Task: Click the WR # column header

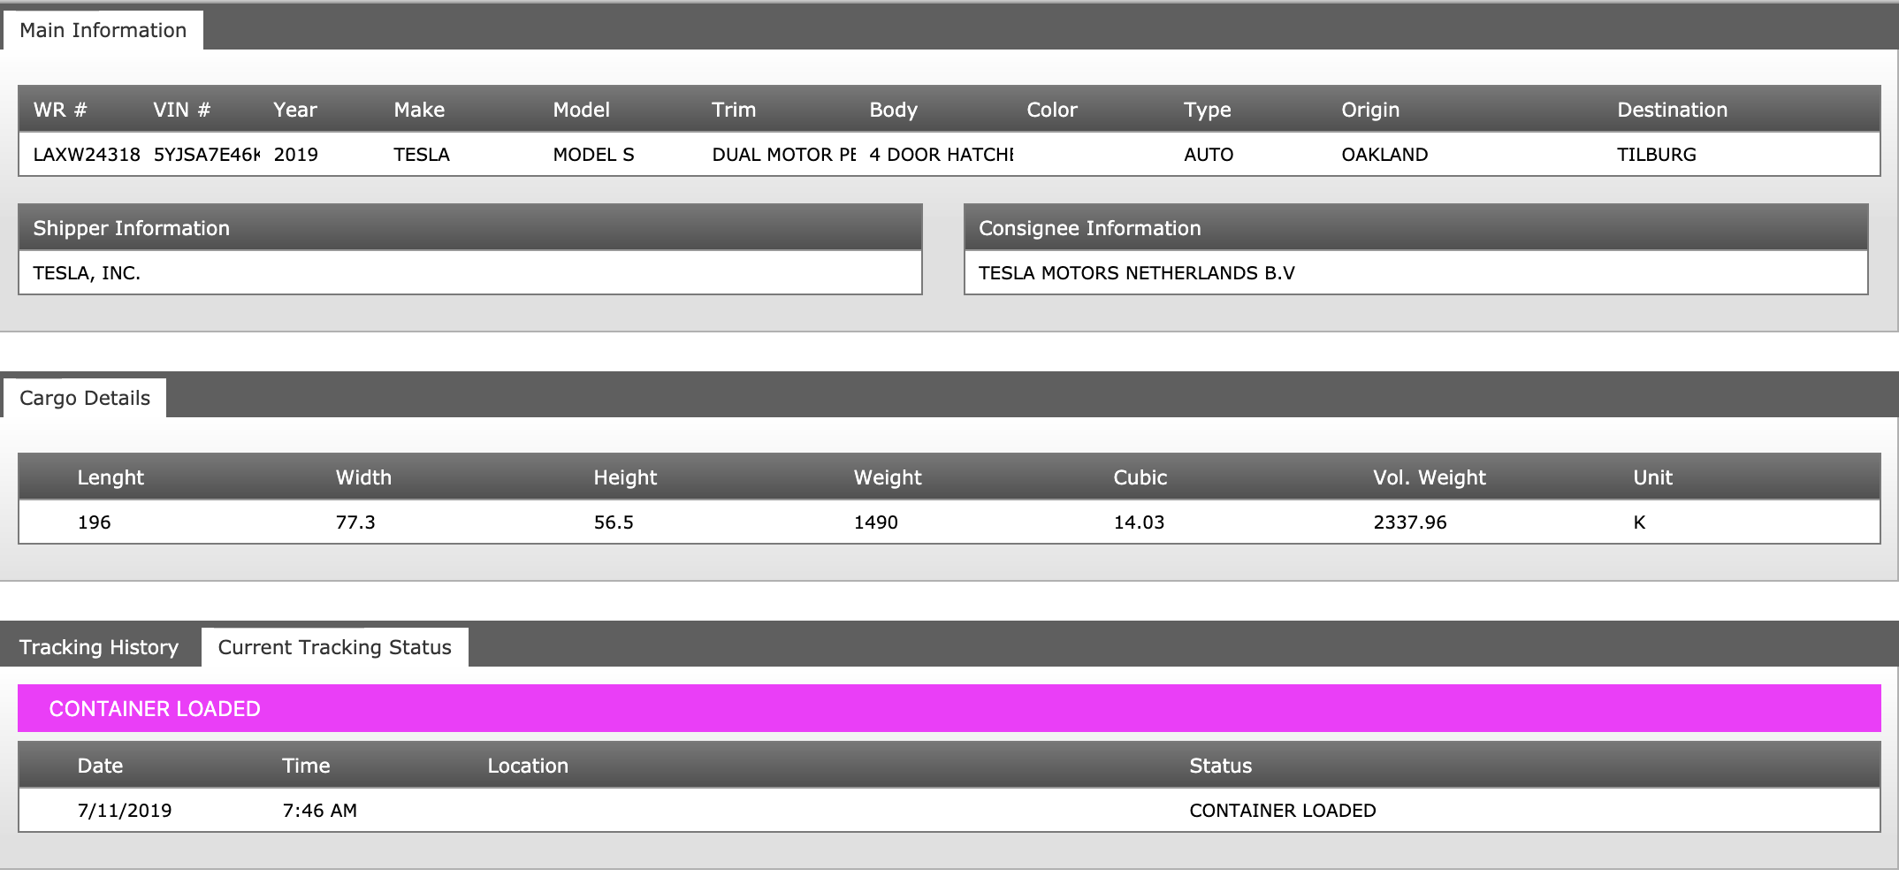Action: (x=60, y=110)
